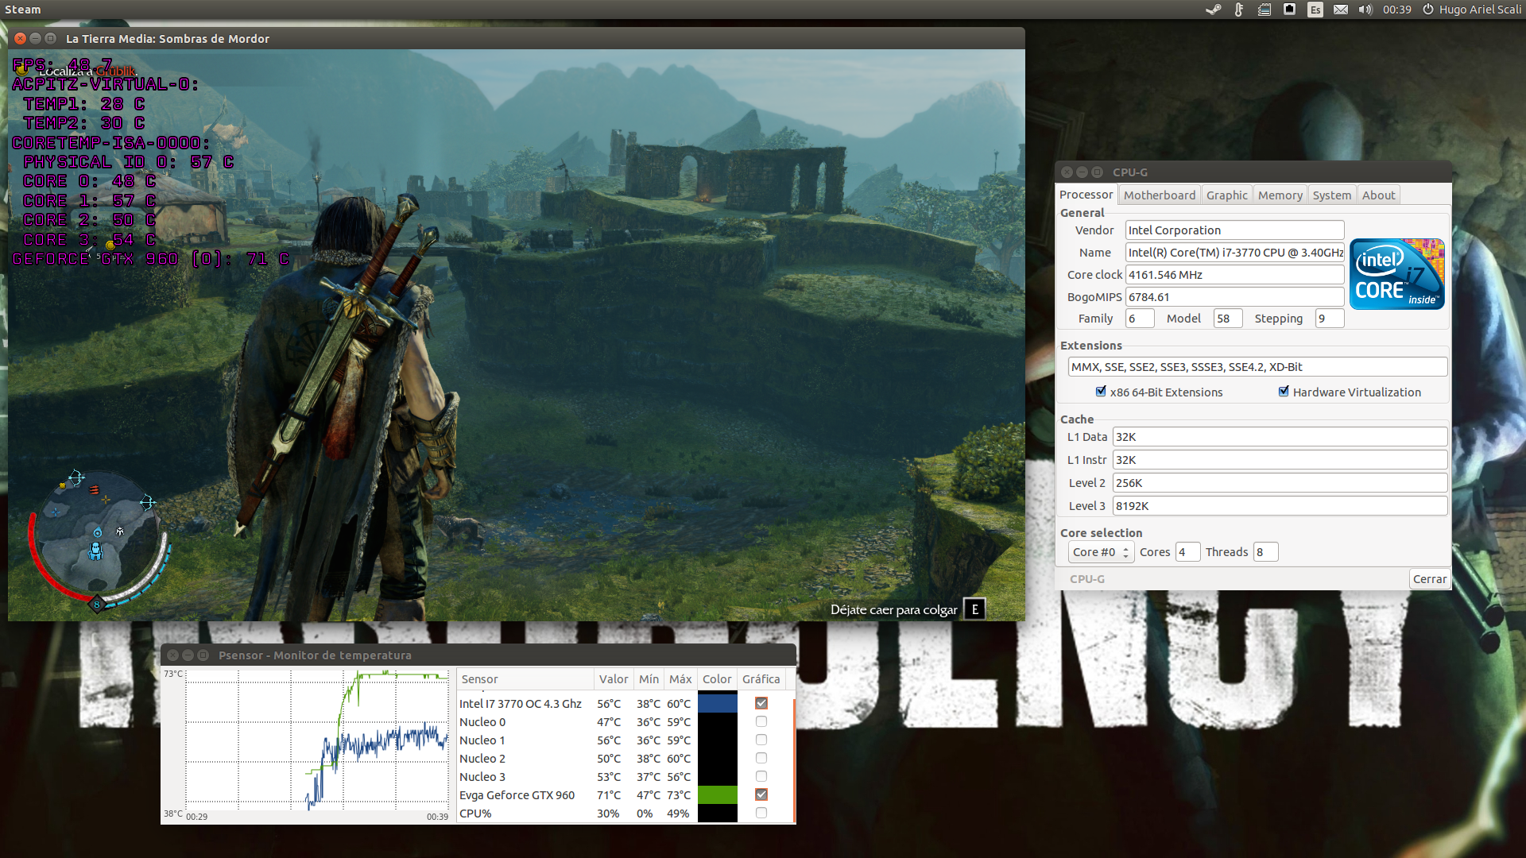Open the 00:39 clock in top panel
The image size is (1526, 858).
[x=1396, y=10]
